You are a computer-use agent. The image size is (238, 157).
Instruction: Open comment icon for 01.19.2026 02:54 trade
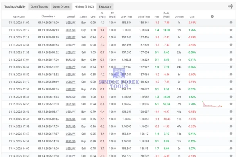pyautogui.click(x=231, y=45)
